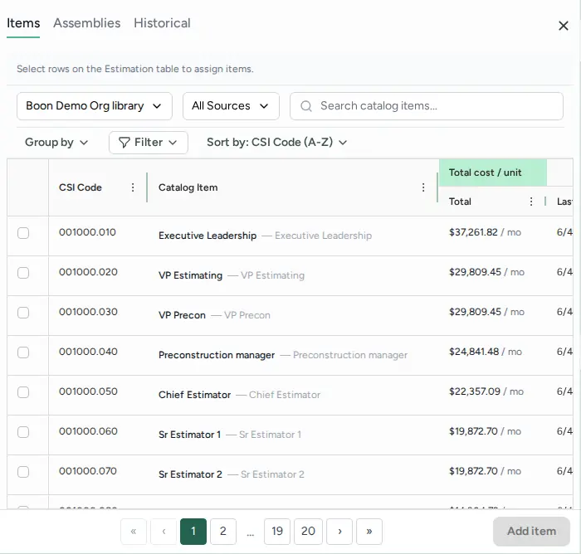581x554 pixels.
Task: Go to page 20
Action: click(308, 532)
